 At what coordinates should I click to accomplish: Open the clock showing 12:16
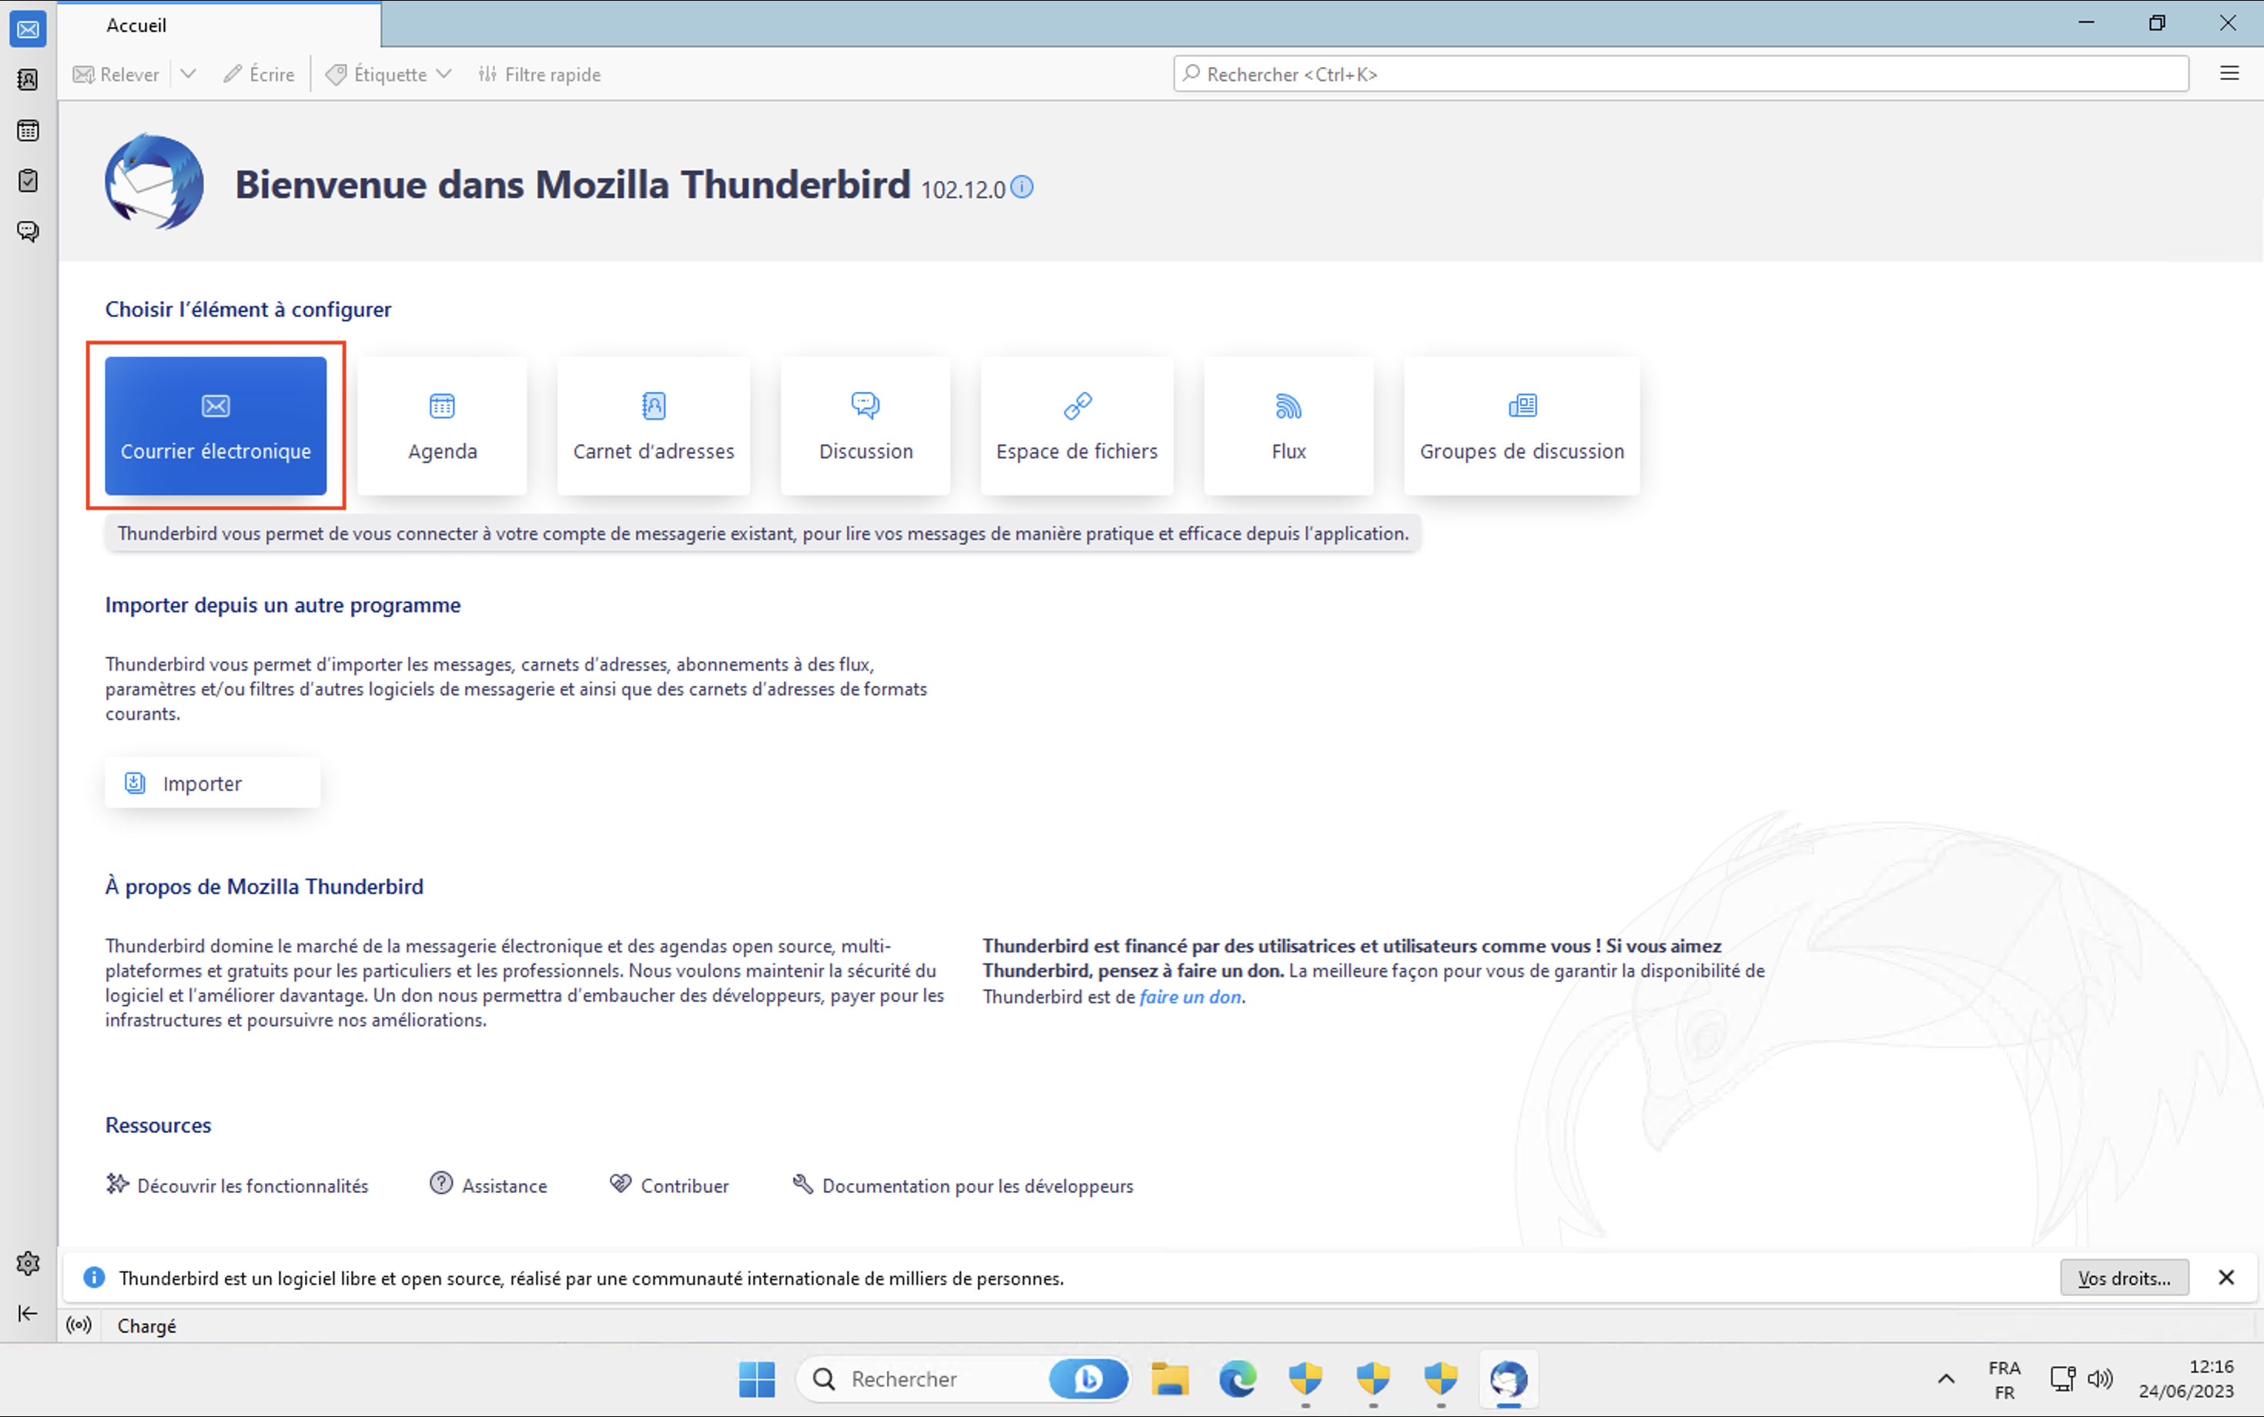point(2185,1379)
